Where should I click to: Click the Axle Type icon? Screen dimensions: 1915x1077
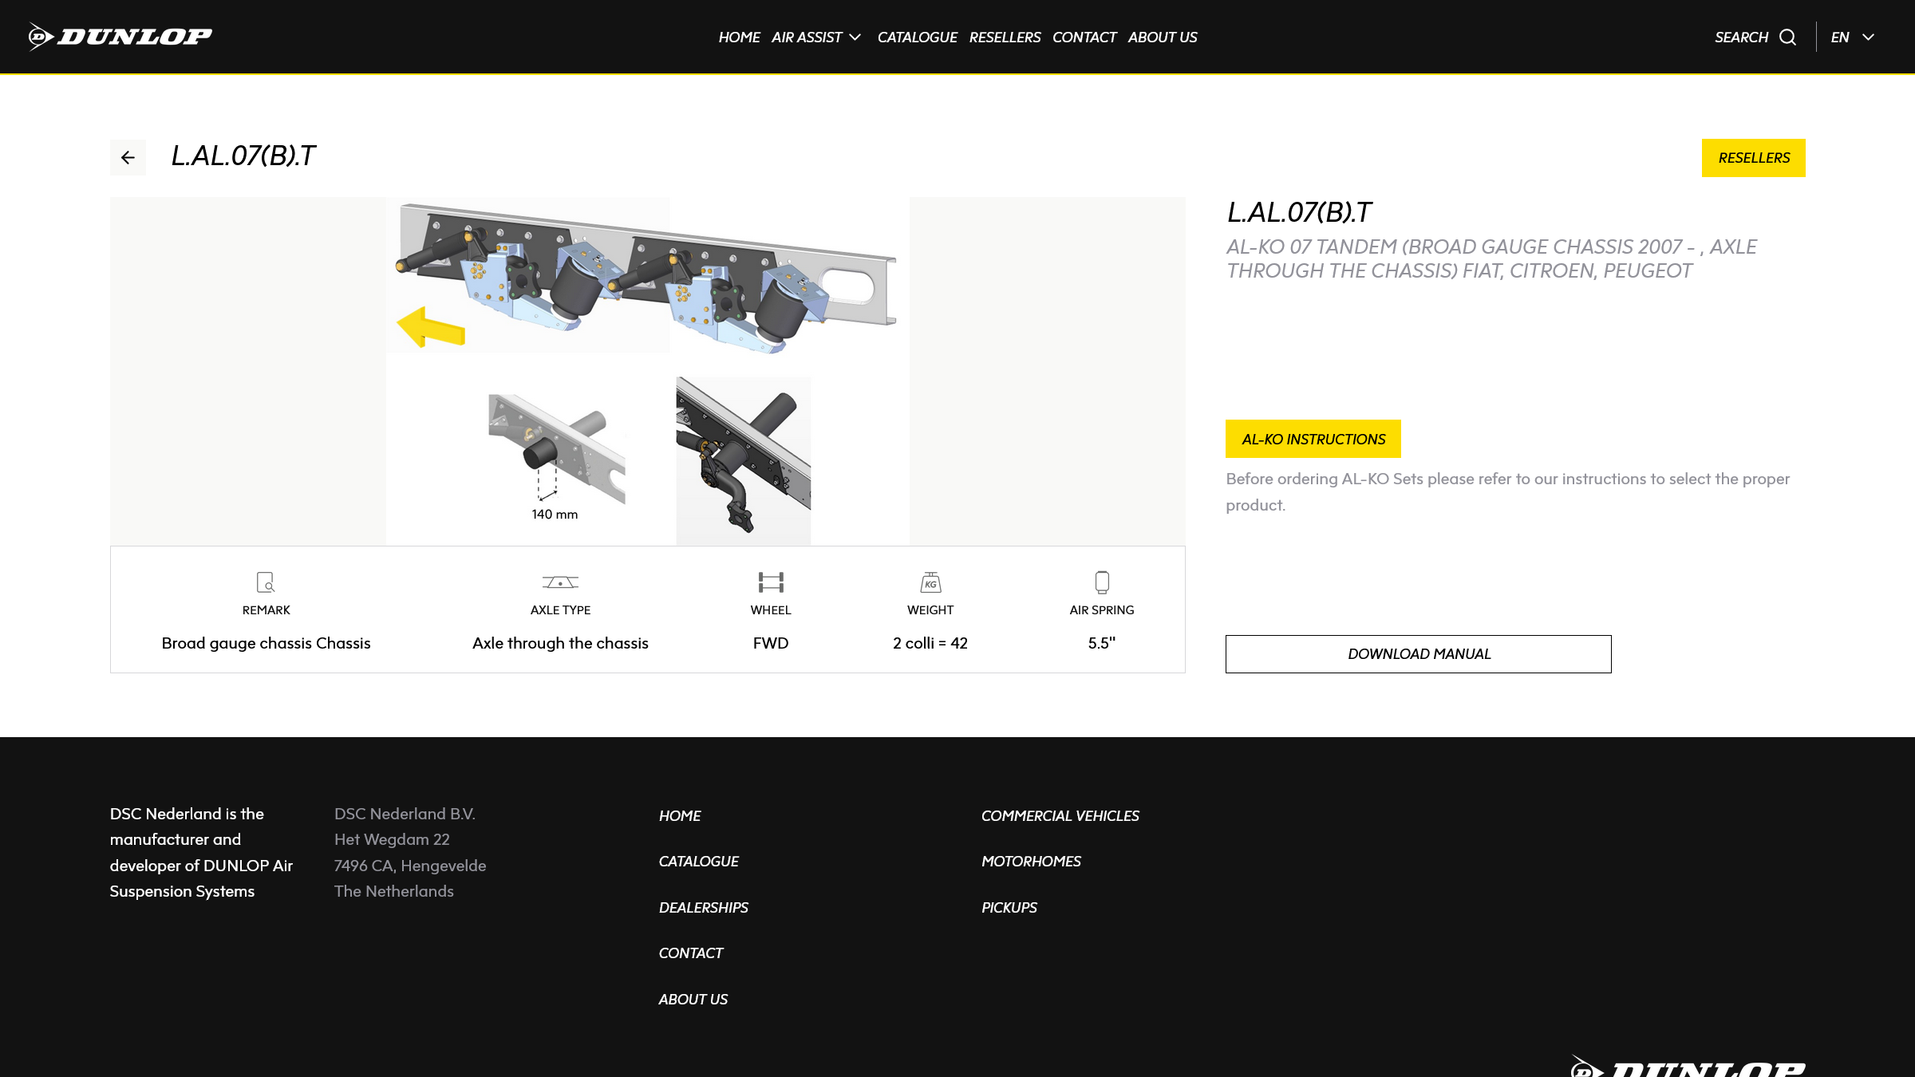tap(560, 582)
